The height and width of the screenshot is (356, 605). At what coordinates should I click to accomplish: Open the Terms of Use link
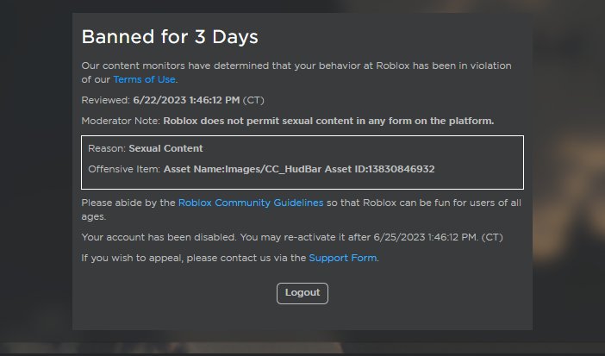144,79
